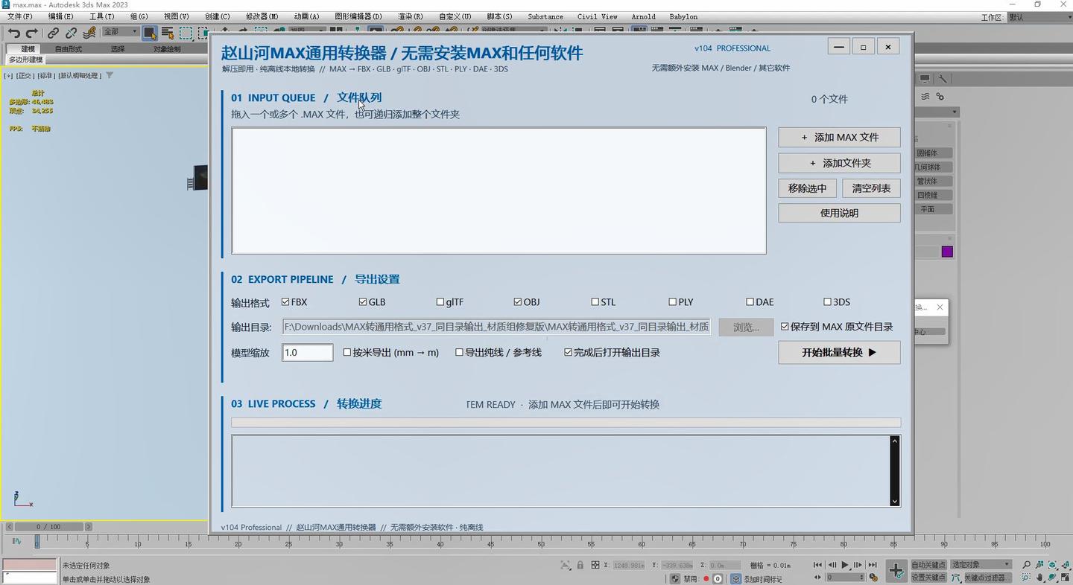The image size is (1073, 585).
Task: Open the Civil View menu
Action: pyautogui.click(x=597, y=16)
